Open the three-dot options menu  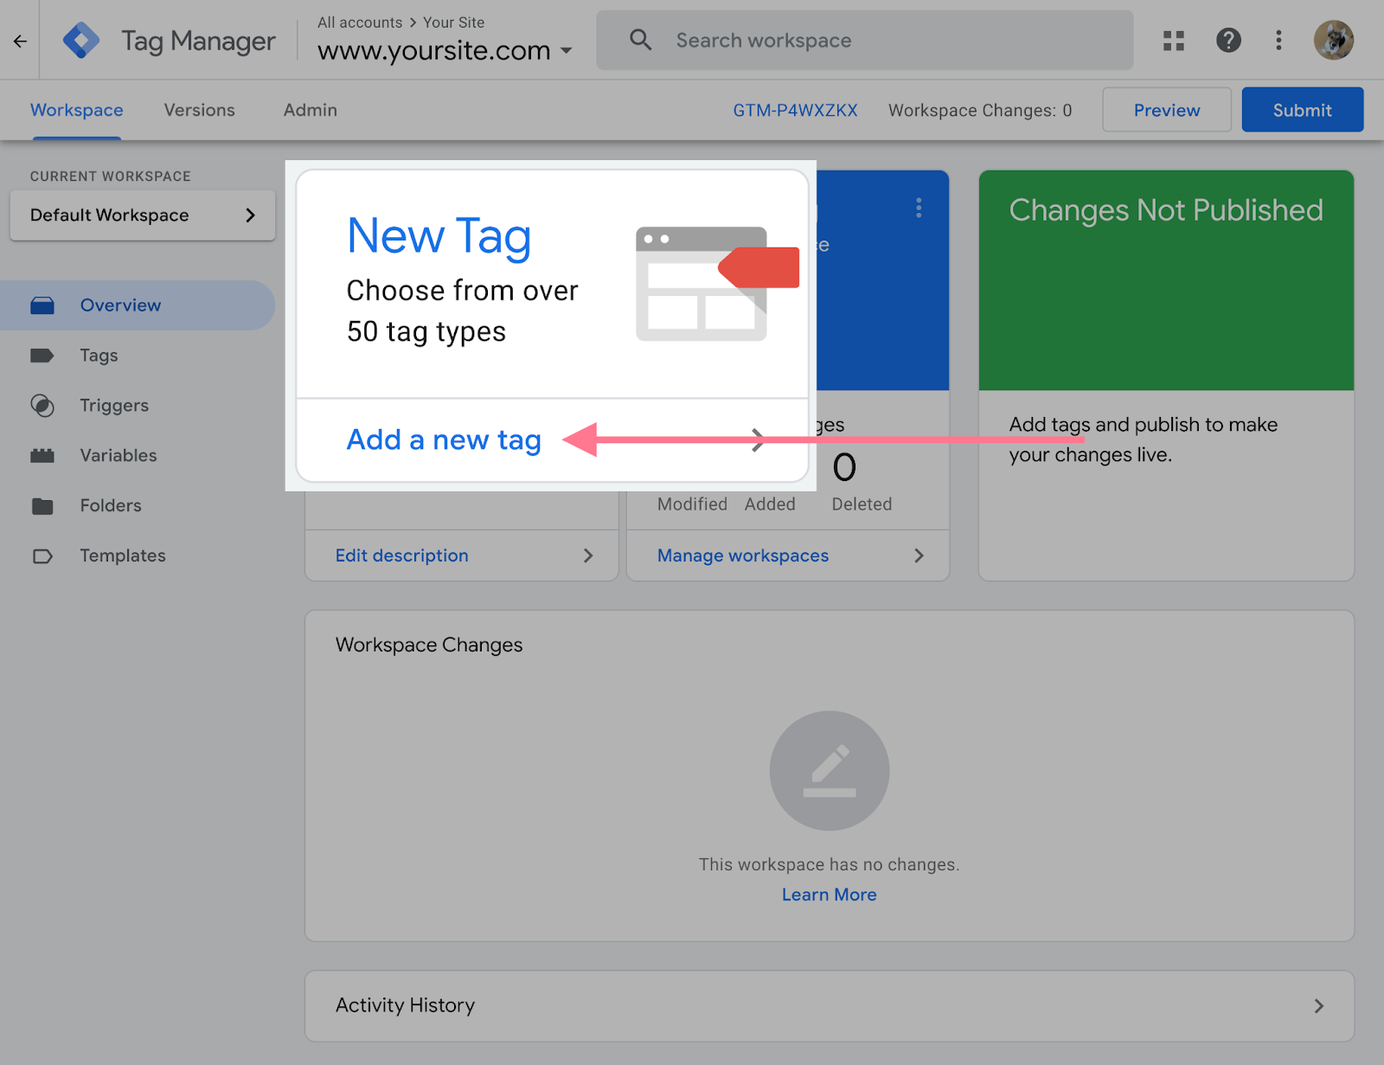1278,40
